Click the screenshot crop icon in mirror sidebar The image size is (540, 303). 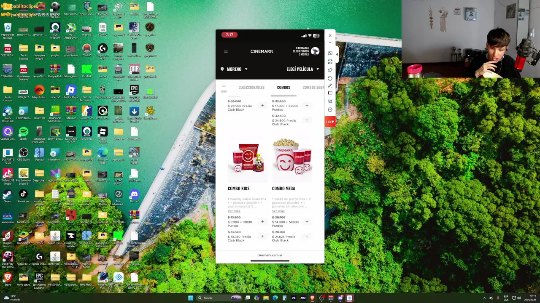[330, 101]
